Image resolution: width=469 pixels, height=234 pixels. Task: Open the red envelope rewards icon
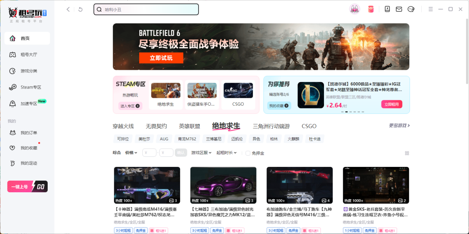click(x=371, y=9)
